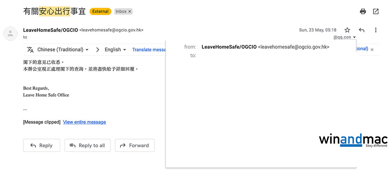The width and height of the screenshot is (389, 185).
Task: Click the yellow External label tag
Action: [x=100, y=11]
